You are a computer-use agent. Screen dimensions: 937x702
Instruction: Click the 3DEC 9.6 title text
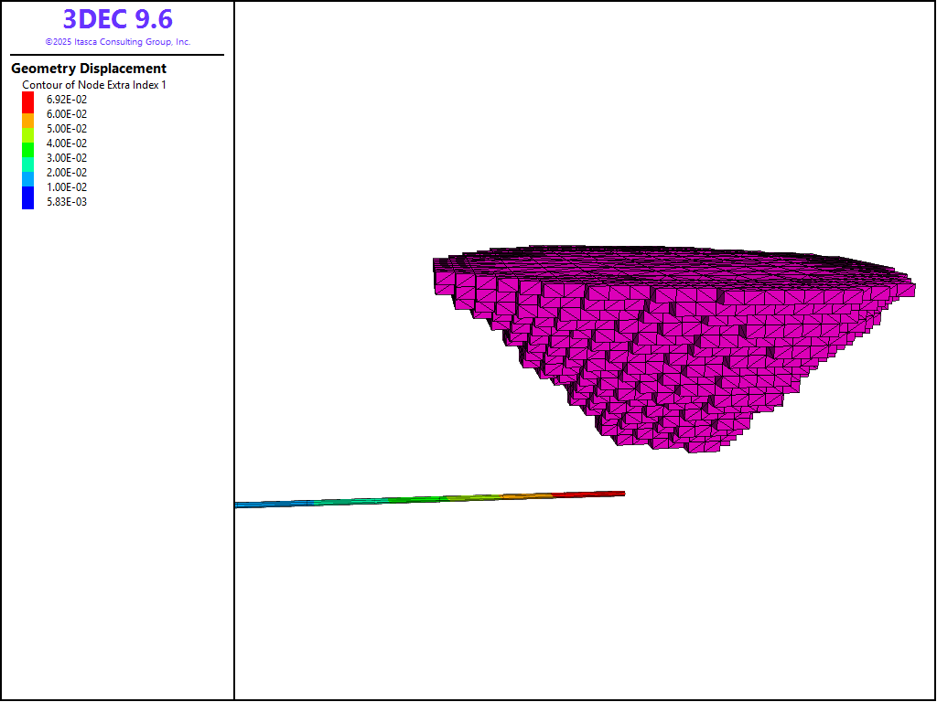tap(117, 19)
